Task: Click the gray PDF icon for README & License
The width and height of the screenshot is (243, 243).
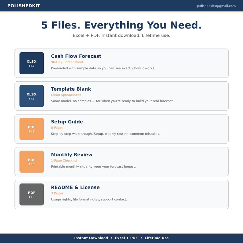Action: pyautogui.click(x=32, y=195)
